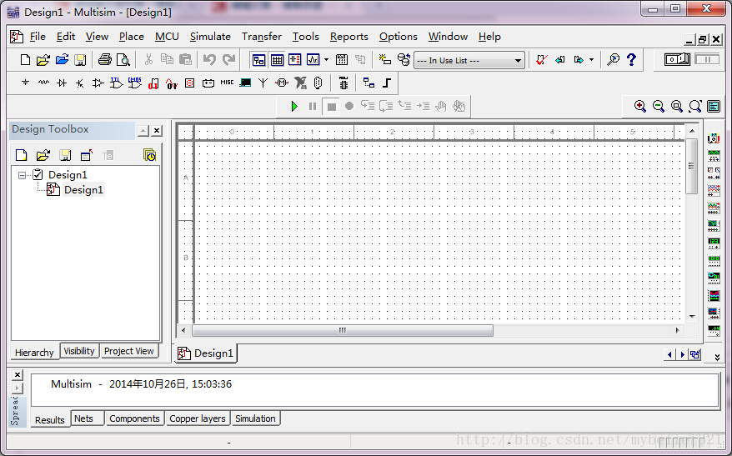Start simulation with green Run button
Viewport: 732px width, 456px height.
(294, 107)
